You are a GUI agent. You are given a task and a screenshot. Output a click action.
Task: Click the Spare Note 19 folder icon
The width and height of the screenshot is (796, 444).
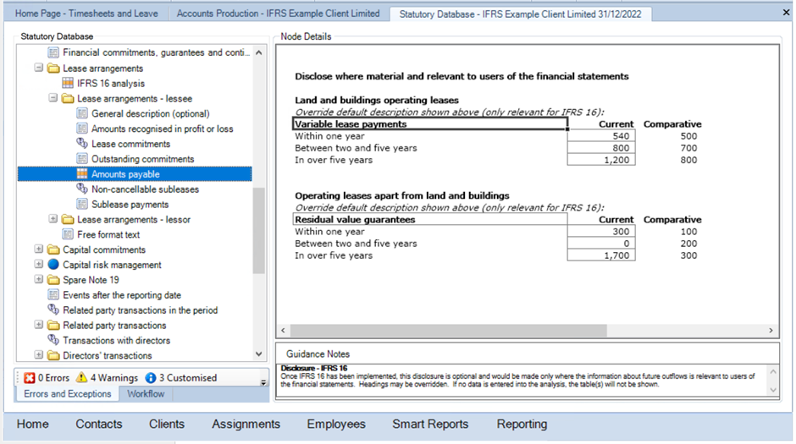pos(53,280)
